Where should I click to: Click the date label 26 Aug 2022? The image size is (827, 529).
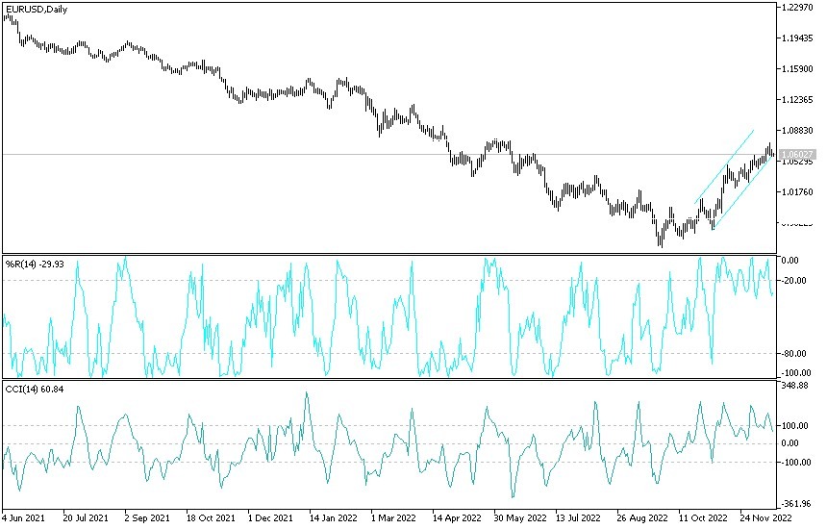(641, 517)
